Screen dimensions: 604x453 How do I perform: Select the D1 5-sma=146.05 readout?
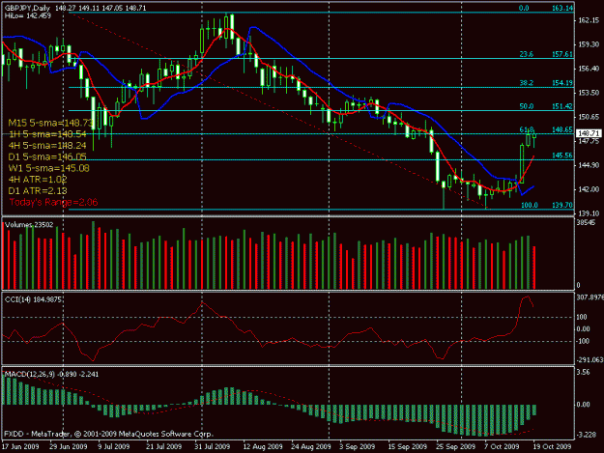coord(47,156)
